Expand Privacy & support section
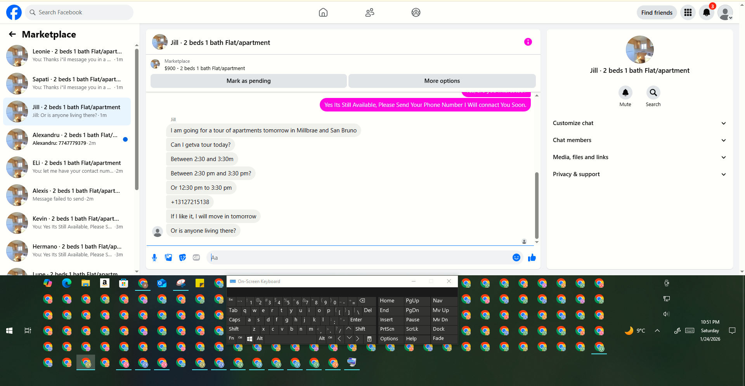Viewport: 745px width, 386px height. pyautogui.click(x=639, y=174)
